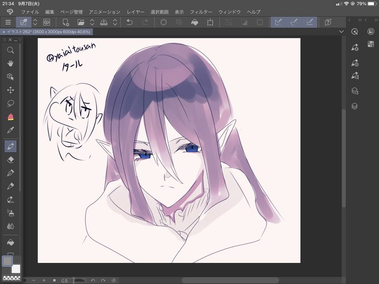This screenshot has height=284, width=379.
Task: Click the rotation angle 0.0 field
Action: point(65,281)
